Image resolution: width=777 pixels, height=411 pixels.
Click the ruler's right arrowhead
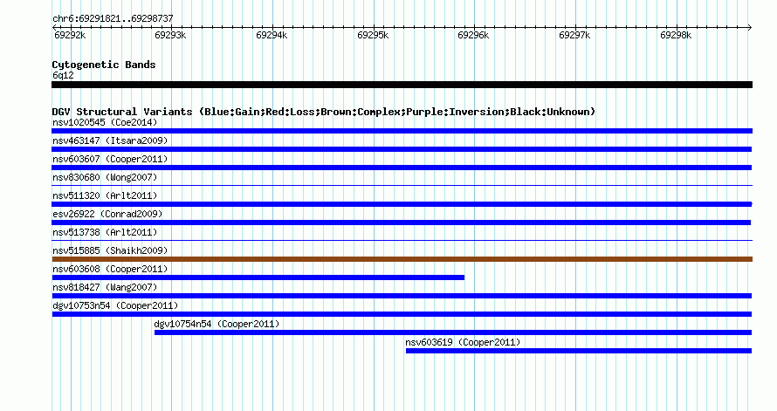pos(750,28)
